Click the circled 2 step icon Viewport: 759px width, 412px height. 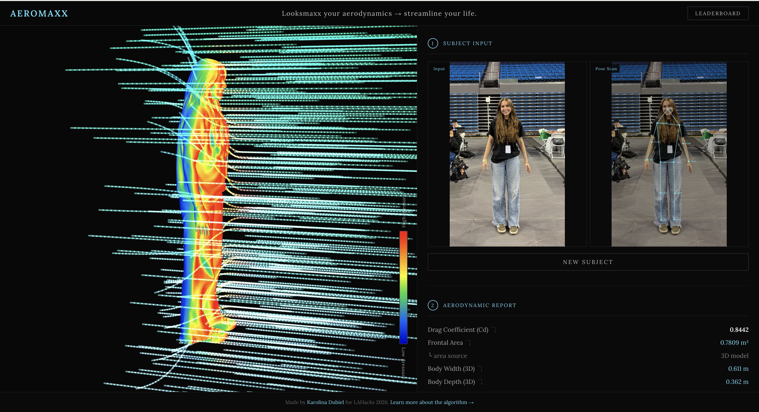coord(432,305)
